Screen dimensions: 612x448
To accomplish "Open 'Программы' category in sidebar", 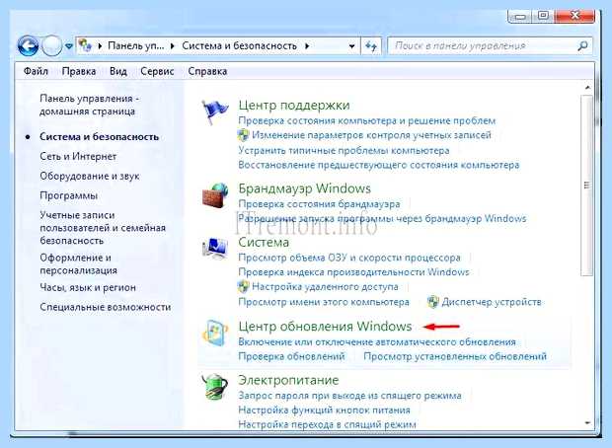I will pos(69,195).
